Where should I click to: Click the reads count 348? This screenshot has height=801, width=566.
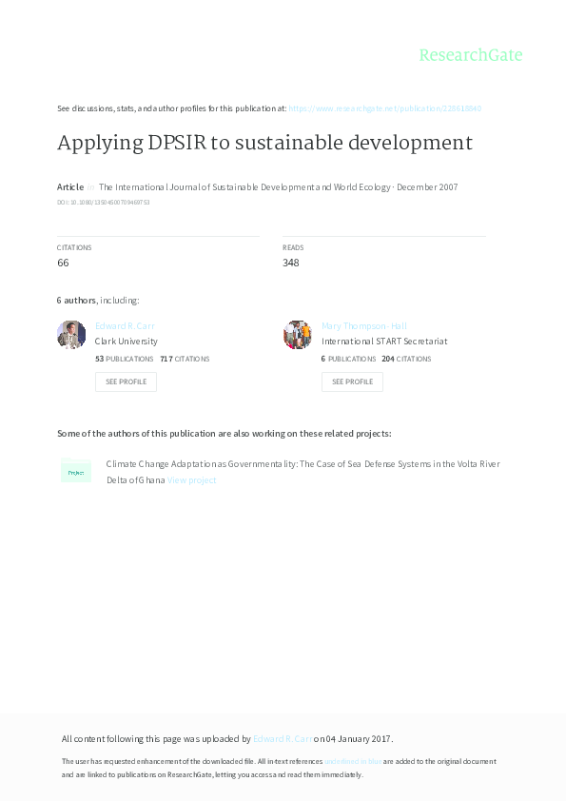click(291, 263)
